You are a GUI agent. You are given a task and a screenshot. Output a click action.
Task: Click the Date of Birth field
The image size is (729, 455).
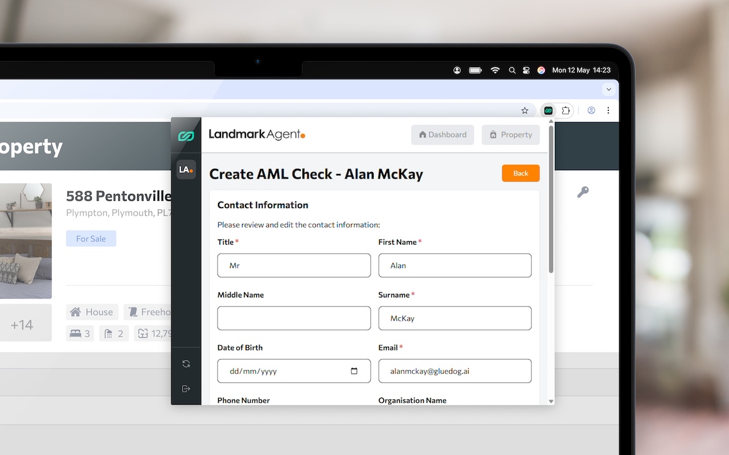tap(294, 371)
